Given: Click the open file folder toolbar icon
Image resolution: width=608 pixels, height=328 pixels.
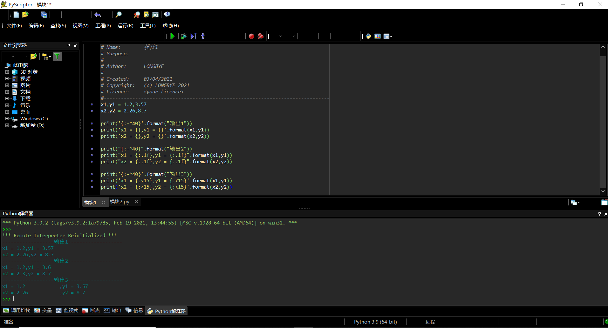Looking at the screenshot, I should coord(25,15).
